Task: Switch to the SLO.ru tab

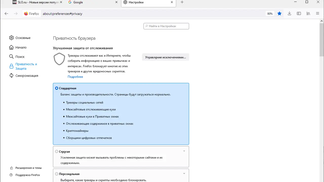Action: tap(35, 2)
